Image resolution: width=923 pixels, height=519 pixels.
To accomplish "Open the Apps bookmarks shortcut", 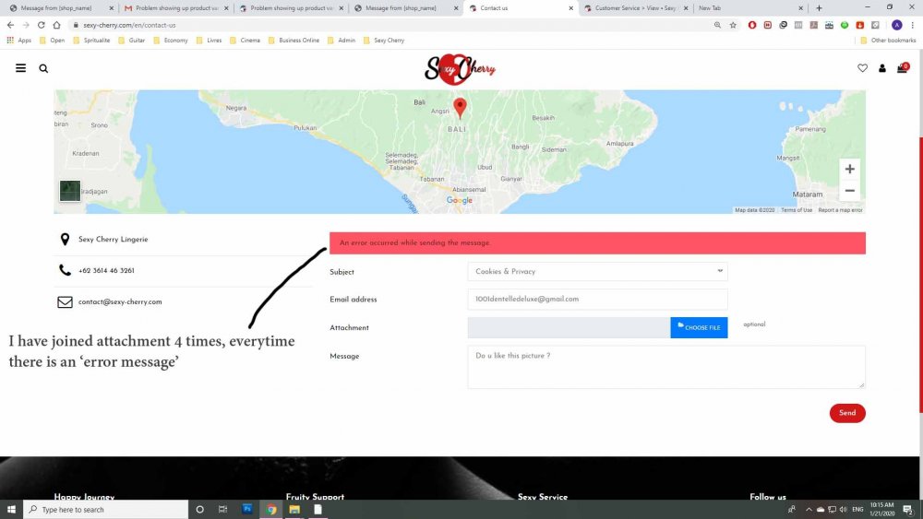I will point(18,40).
